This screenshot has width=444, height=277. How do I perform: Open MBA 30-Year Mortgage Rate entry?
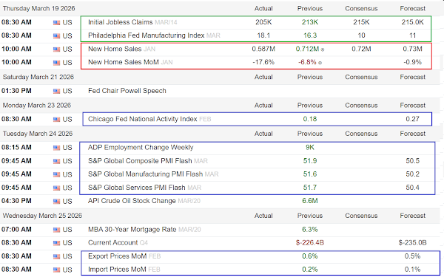[132, 229]
